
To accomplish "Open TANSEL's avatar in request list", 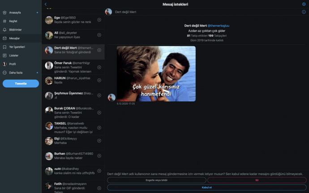I will [x=49, y=126].
